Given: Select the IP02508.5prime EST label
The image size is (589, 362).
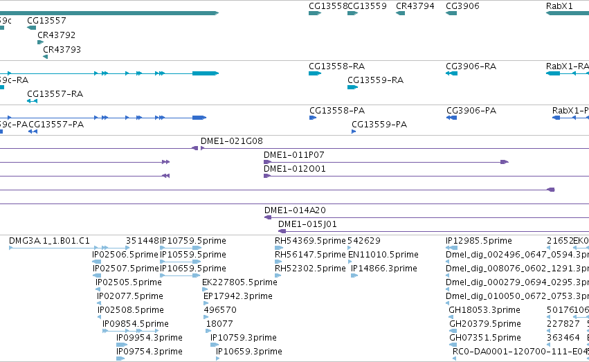Looking at the screenshot, I should [131, 310].
